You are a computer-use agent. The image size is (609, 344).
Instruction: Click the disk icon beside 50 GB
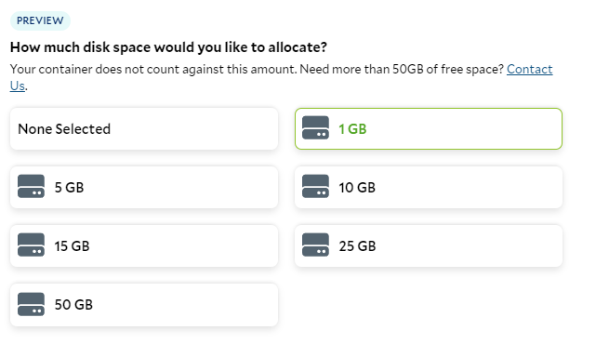(31, 304)
